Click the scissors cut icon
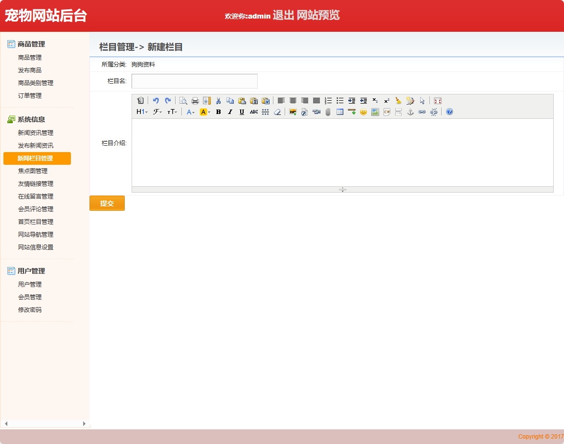 click(218, 101)
